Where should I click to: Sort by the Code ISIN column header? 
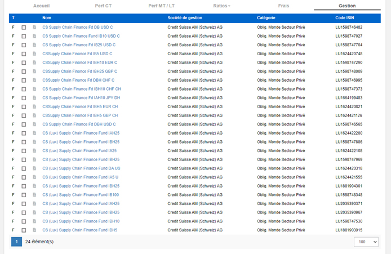345,17
